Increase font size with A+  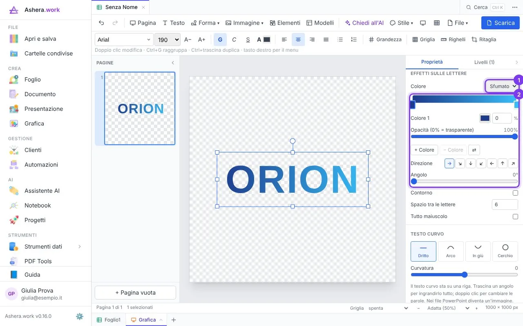click(202, 40)
